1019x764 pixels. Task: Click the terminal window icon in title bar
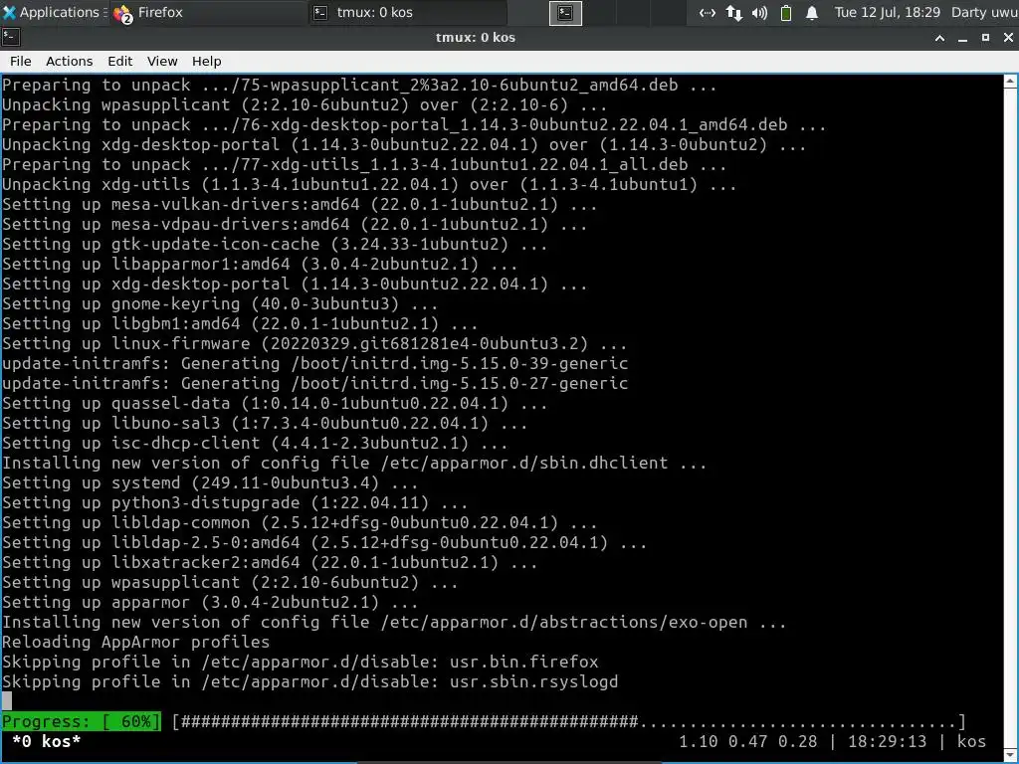point(11,37)
